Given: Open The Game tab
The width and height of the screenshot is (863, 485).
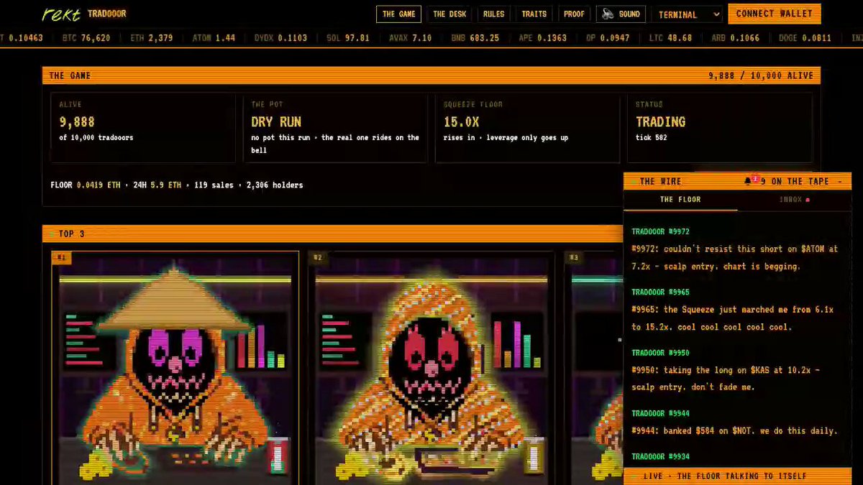Looking at the screenshot, I should click(x=398, y=14).
